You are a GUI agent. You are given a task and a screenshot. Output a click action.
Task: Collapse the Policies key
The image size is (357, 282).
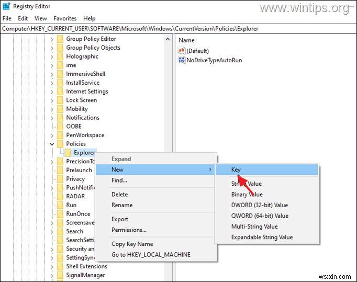tap(52, 144)
